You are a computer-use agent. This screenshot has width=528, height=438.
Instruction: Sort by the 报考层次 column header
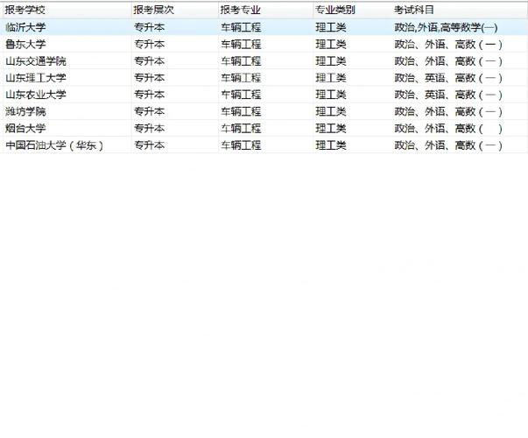(175, 11)
